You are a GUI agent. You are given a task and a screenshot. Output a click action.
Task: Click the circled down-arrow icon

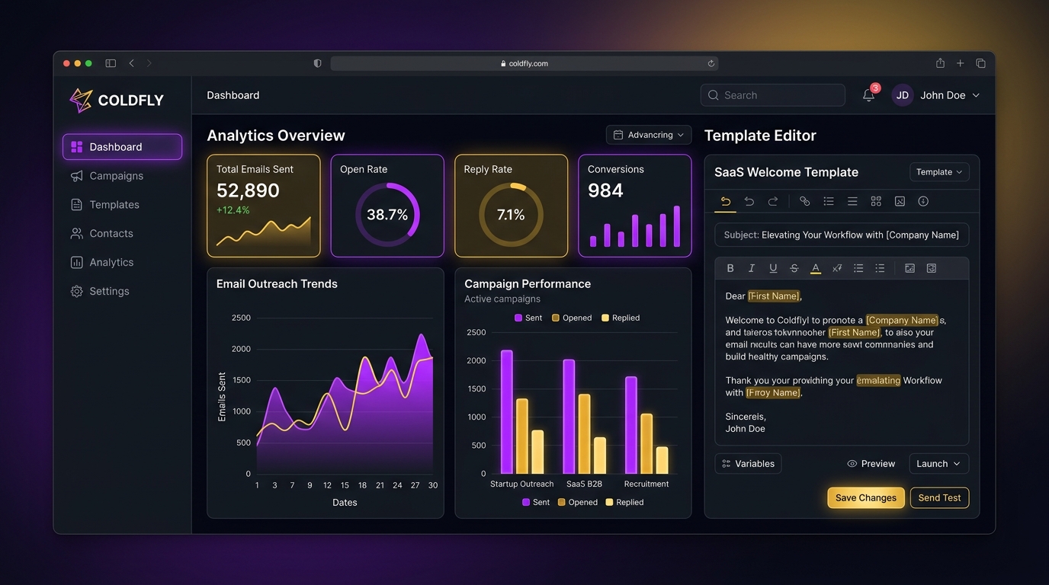click(923, 201)
